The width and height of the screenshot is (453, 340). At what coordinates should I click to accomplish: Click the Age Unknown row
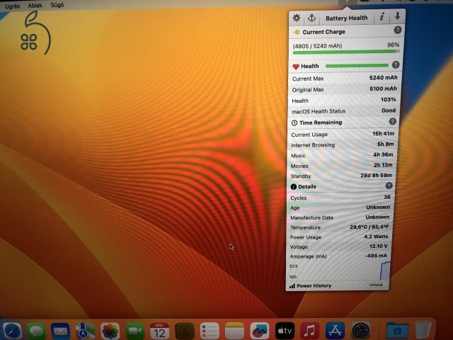[340, 208]
